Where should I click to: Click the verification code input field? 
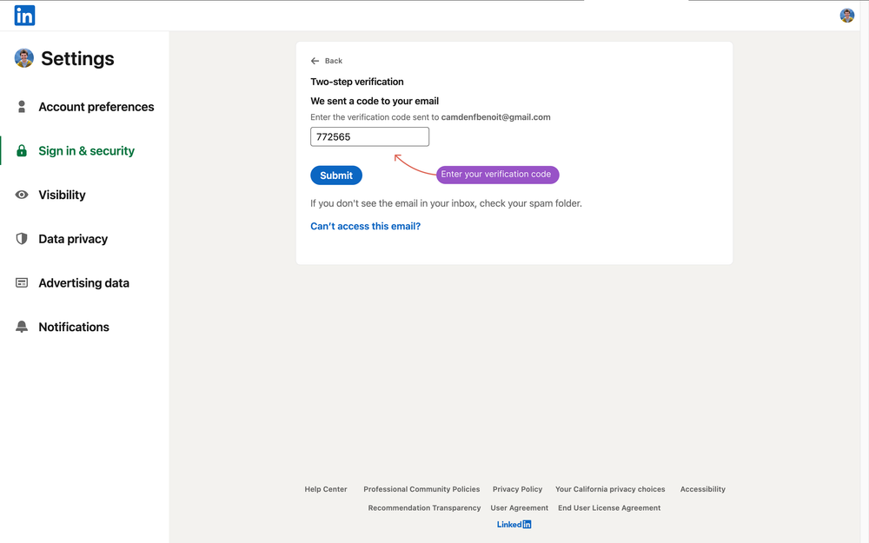pos(369,136)
